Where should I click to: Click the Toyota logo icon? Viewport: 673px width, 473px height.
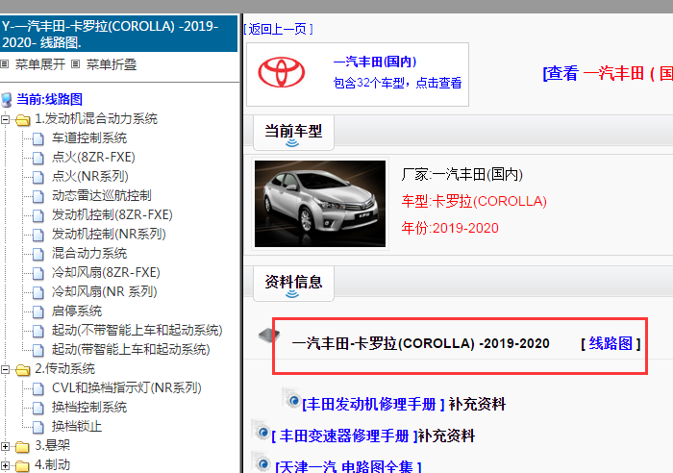[x=282, y=72]
